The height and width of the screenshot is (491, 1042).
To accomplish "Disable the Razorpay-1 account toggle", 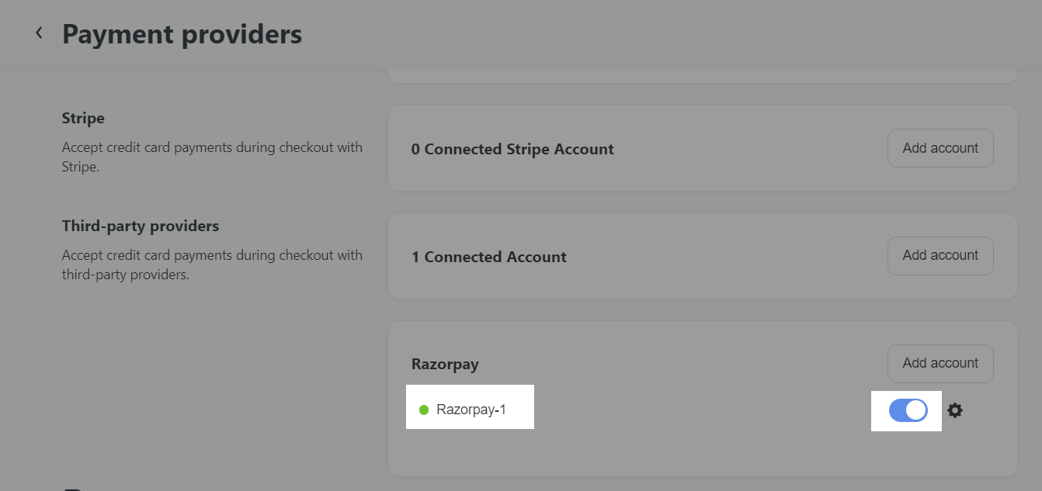I will tap(908, 410).
